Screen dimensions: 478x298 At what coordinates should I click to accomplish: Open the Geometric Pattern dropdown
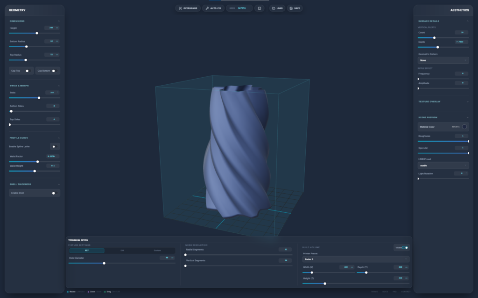click(x=443, y=60)
